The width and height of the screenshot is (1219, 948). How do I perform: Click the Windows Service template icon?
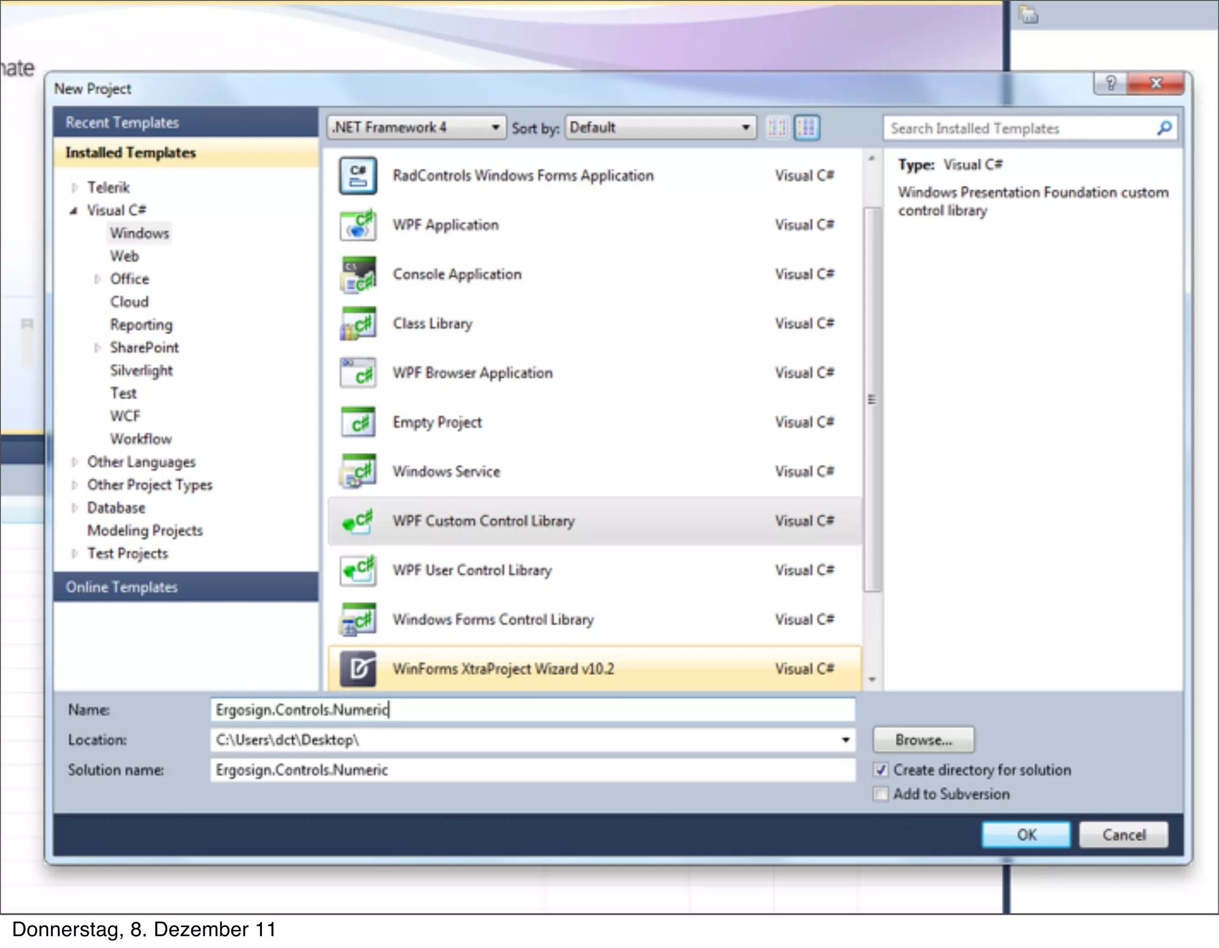[x=358, y=472]
